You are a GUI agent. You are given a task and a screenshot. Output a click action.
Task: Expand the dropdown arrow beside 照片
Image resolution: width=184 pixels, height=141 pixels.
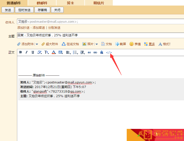click(x=97, y=44)
